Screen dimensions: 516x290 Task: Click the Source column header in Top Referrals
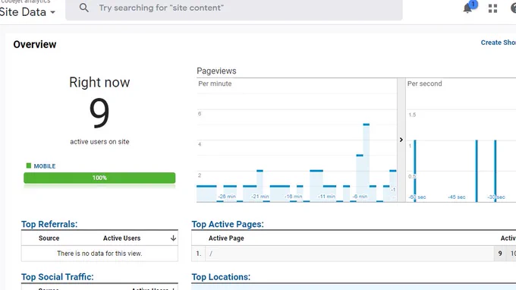(49, 238)
